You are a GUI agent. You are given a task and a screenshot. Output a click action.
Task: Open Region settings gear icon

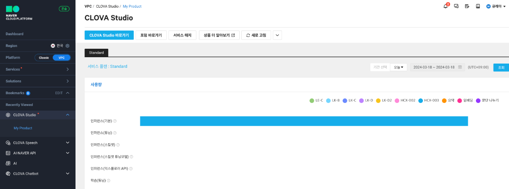point(67,45)
